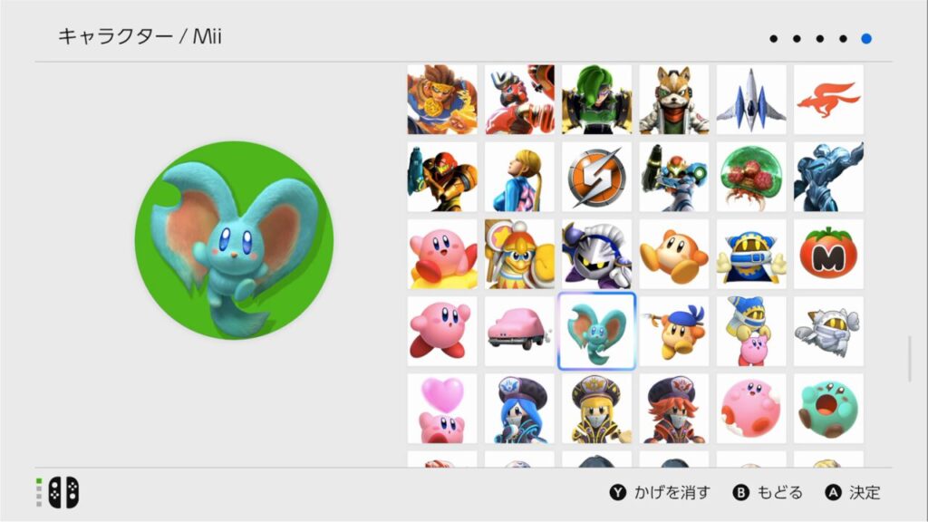The height and width of the screenshot is (522, 928).
Task: Select the Metroid creature icon
Action: coord(751,177)
